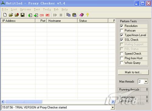
Task: Paste from clipboard toolbar icon
Action: tap(74, 15)
